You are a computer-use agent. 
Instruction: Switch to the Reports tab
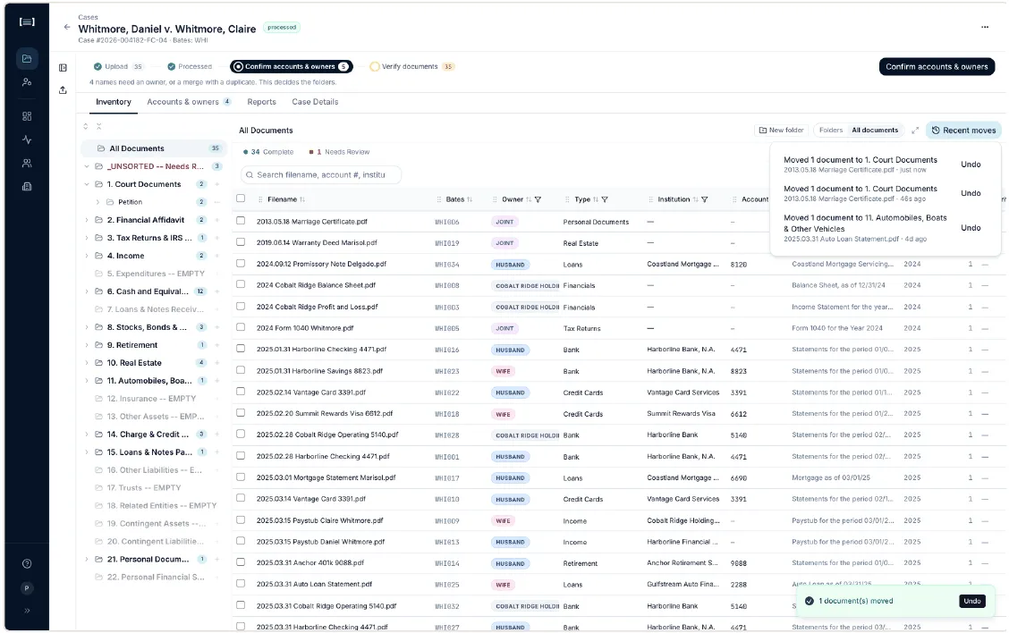pyautogui.click(x=261, y=102)
